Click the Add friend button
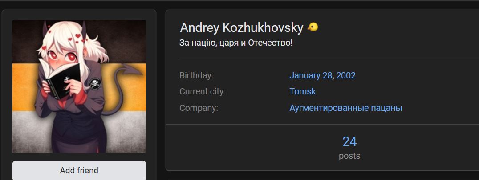479x180 pixels. (x=79, y=170)
